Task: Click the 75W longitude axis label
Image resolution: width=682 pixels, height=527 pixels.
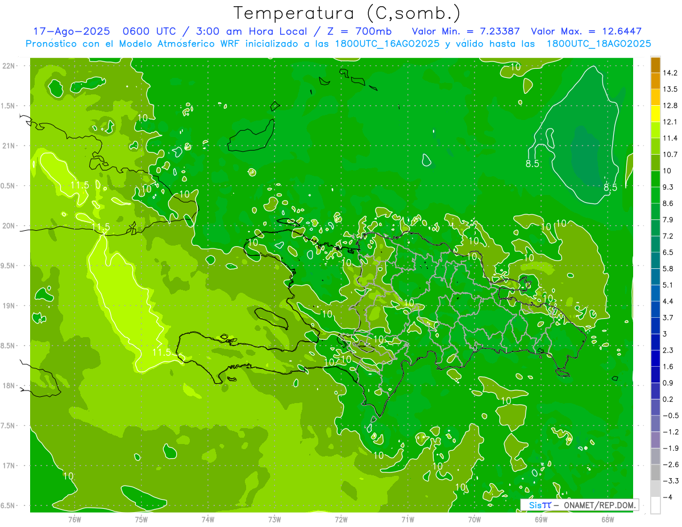Action: pyautogui.click(x=142, y=519)
